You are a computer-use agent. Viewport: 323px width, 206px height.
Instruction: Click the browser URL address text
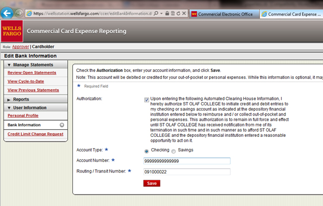click(92, 14)
